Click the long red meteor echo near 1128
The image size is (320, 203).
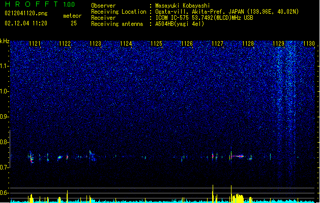[x=238, y=156]
